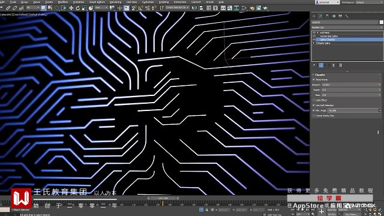Click the Align tool icon
The width and height of the screenshot is (384, 216).
pyautogui.click(x=201, y=8)
